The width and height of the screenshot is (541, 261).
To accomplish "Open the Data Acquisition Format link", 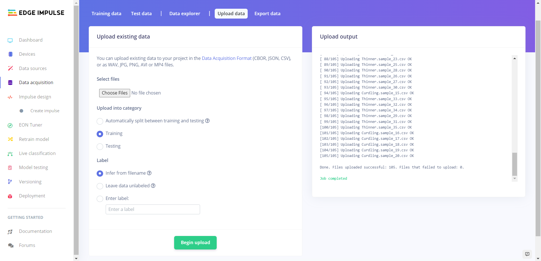I will tap(227, 58).
